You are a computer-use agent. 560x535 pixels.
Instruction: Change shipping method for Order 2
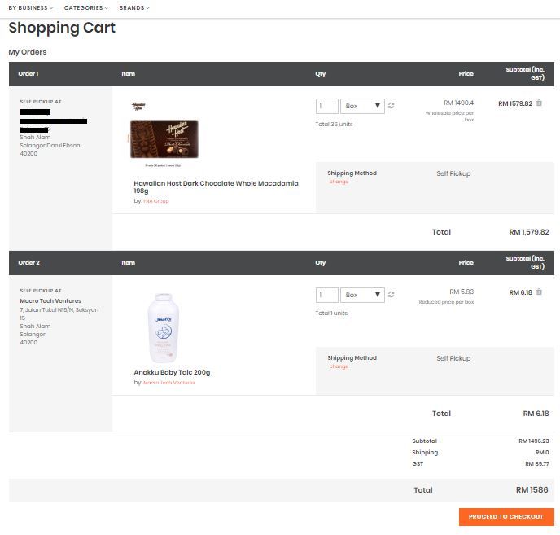(339, 366)
